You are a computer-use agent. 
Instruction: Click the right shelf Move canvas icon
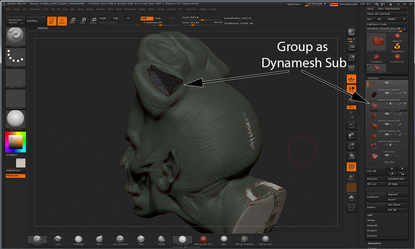[x=351, y=135]
